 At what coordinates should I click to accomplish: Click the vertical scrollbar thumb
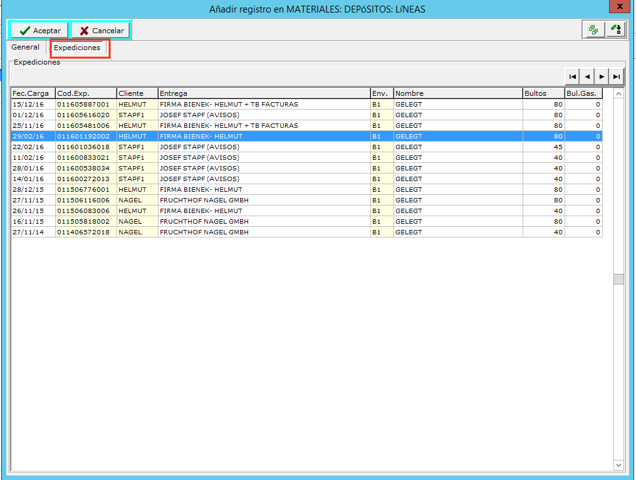click(x=618, y=279)
